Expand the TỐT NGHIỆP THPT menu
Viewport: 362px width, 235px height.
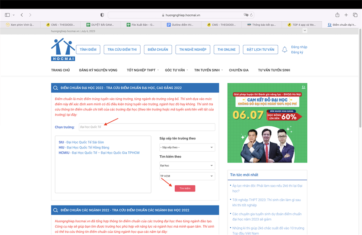[143, 70]
